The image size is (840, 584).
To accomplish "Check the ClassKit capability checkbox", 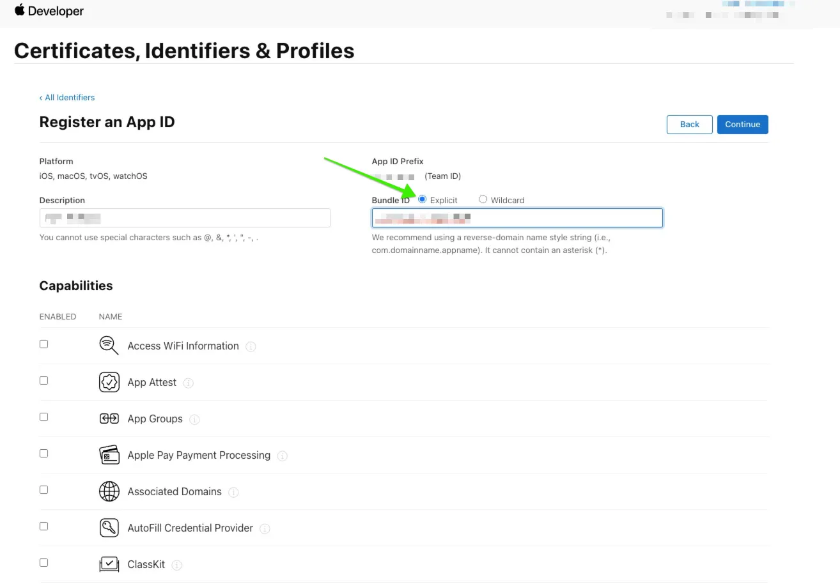I will (x=43, y=562).
